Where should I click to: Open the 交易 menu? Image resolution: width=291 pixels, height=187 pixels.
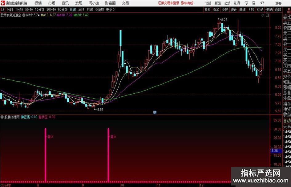(x=125, y=3)
